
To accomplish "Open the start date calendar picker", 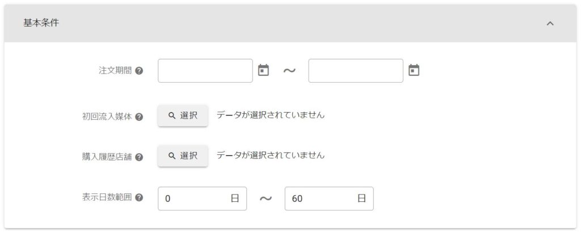I will tap(263, 70).
